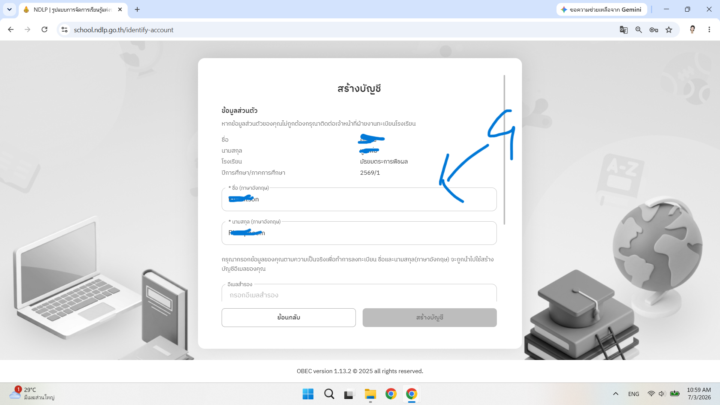Viewport: 720px width, 405px height.
Task: Open the saved passwords key icon
Action: [654, 30]
